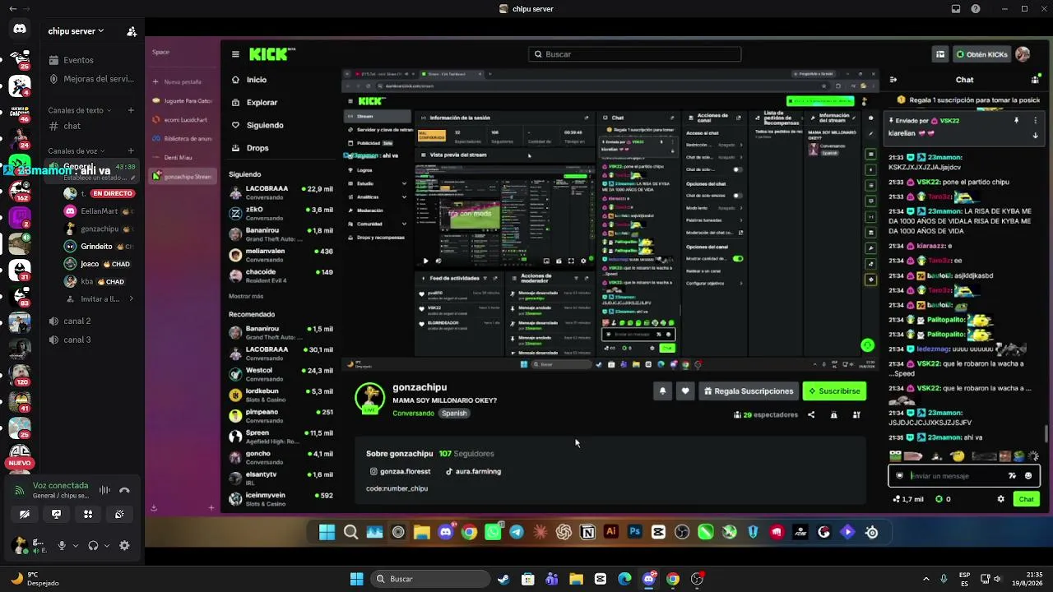Open the Kick hamburger menu in the stream
This screenshot has width=1053, height=592.
tap(235, 54)
